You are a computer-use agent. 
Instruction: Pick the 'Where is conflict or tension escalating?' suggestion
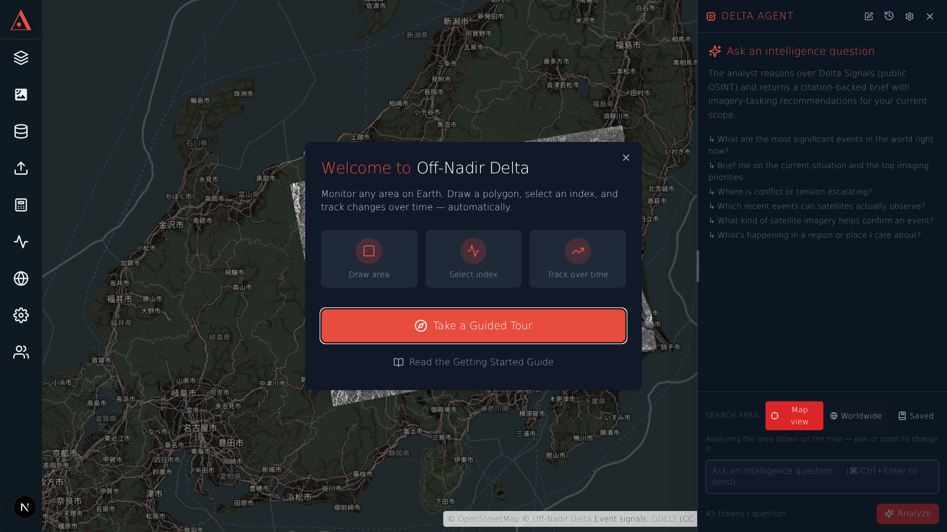790,192
